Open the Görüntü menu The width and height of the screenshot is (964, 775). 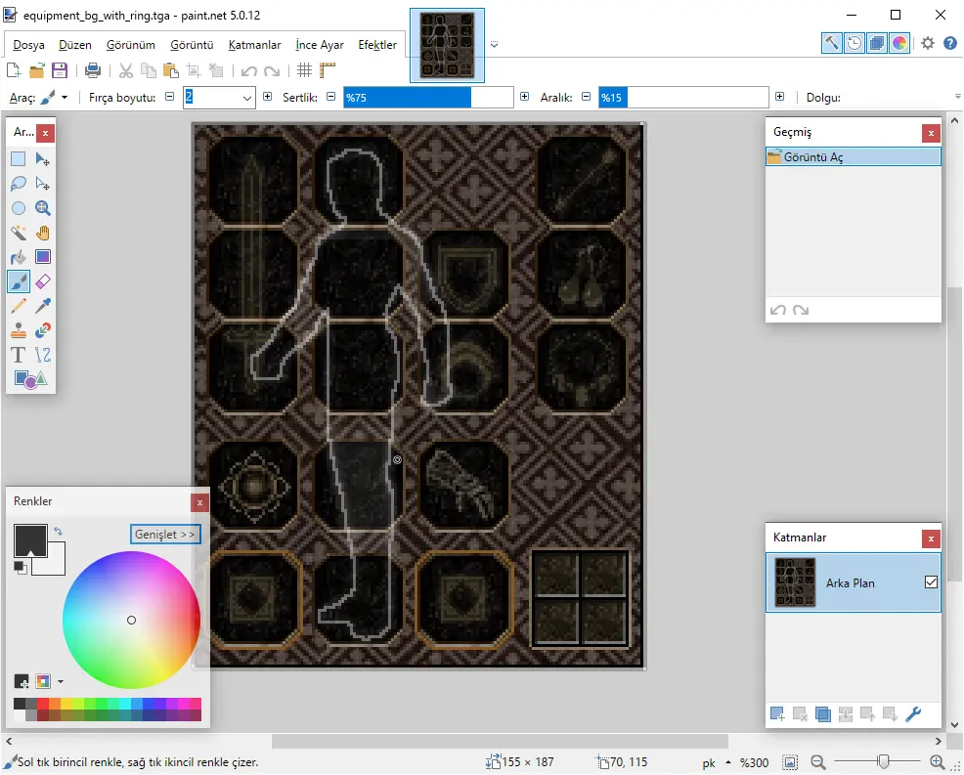[192, 45]
